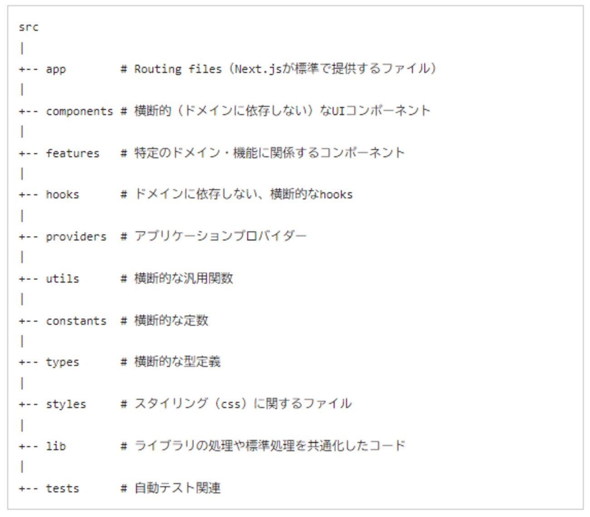Viewport: 590px width, 517px height.
Task: Click the styles directory label
Action: (66, 404)
